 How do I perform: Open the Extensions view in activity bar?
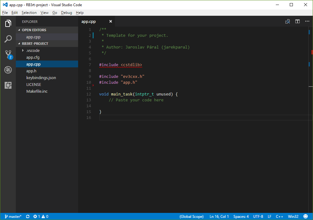point(8,85)
